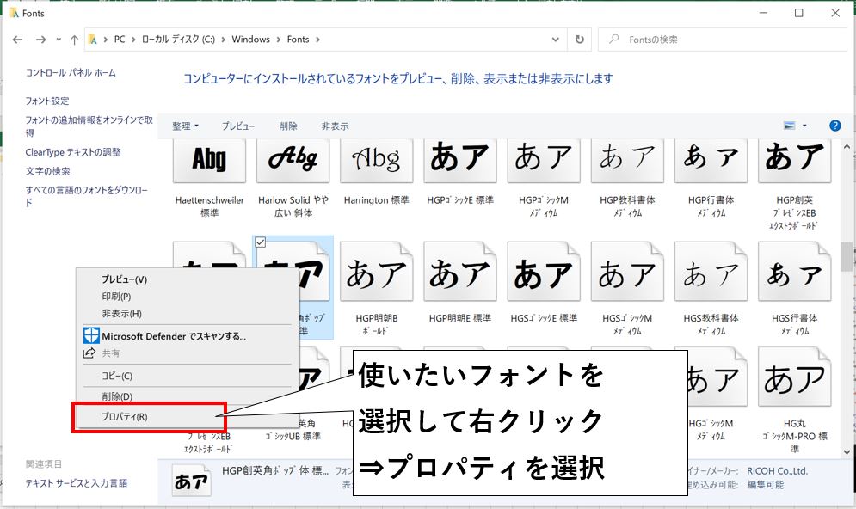Click the Up one level arrow
856x509 pixels.
(74, 40)
